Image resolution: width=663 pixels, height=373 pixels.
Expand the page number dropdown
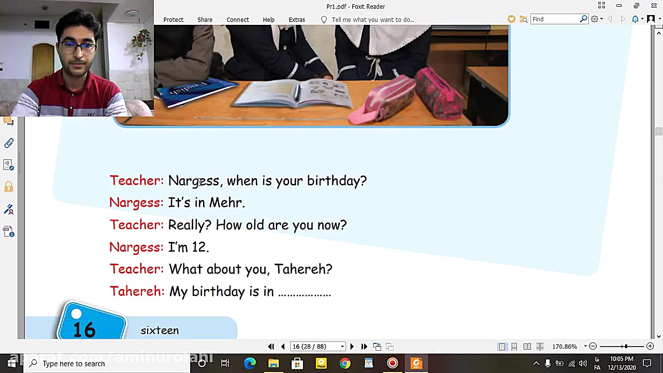342,347
